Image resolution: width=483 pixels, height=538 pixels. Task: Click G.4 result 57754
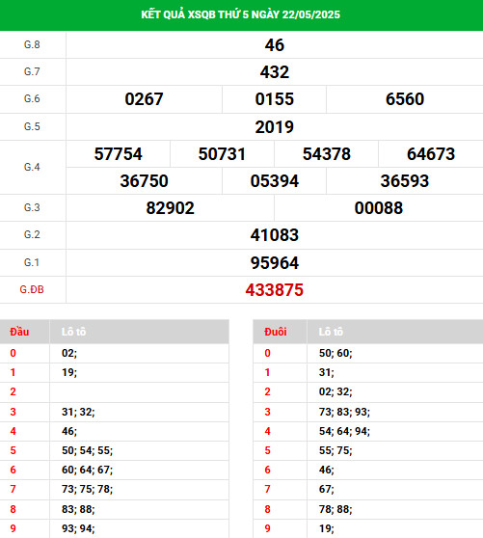click(118, 153)
